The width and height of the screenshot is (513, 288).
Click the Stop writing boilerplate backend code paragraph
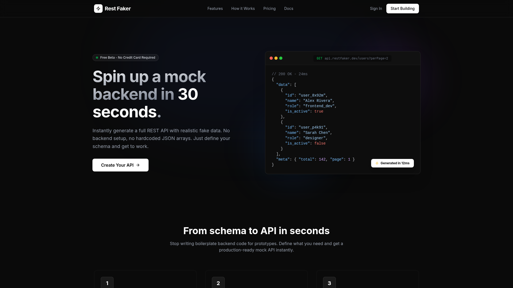click(x=256, y=247)
